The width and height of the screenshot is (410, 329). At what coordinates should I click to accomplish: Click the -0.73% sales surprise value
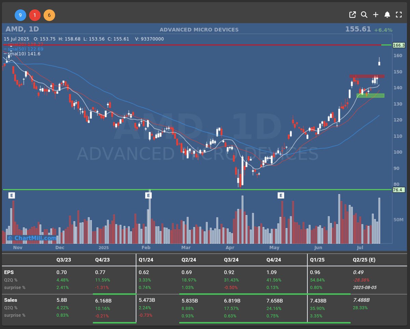tap(146, 315)
